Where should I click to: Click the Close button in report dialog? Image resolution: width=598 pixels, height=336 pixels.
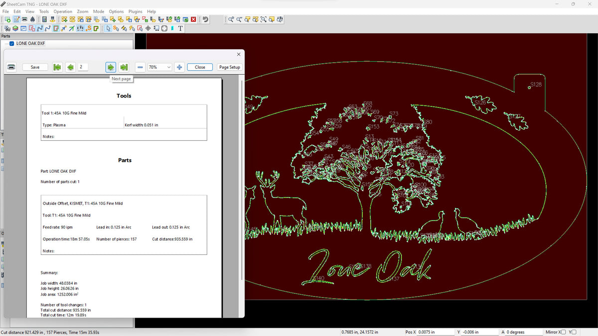point(200,67)
